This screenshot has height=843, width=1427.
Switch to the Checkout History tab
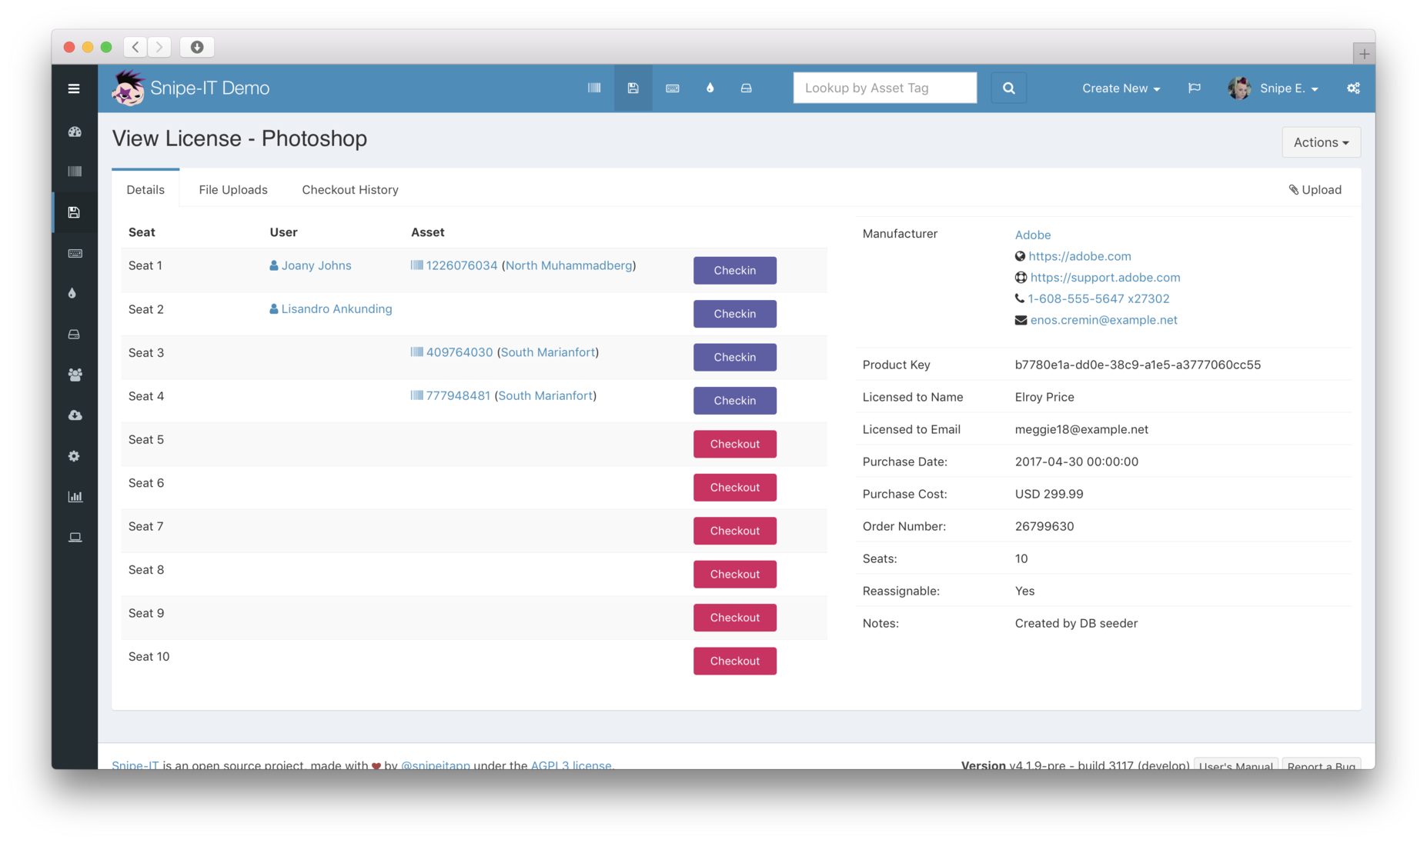coord(349,189)
